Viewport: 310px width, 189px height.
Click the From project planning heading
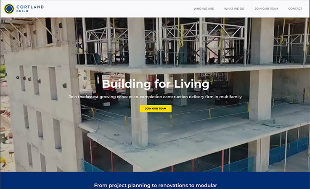[x=156, y=185]
